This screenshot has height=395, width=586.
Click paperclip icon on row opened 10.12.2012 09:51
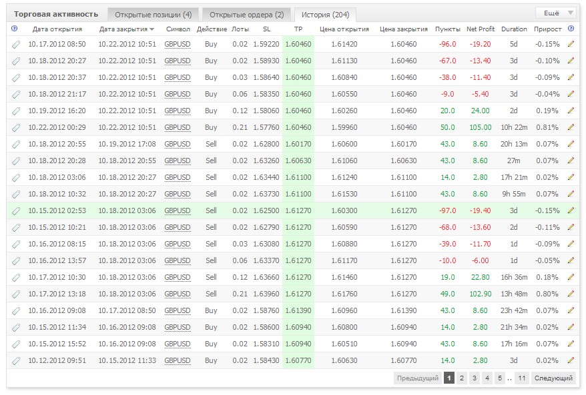click(16, 361)
